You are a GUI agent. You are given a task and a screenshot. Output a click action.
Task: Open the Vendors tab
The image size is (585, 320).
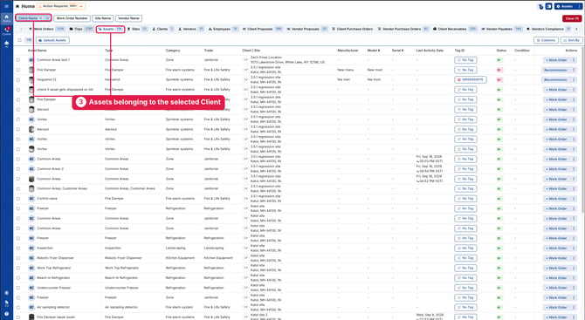[x=190, y=29]
